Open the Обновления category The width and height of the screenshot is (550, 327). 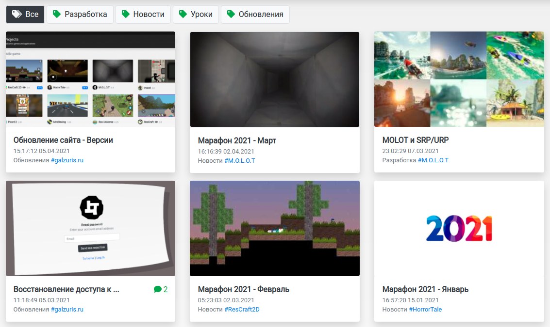(255, 15)
